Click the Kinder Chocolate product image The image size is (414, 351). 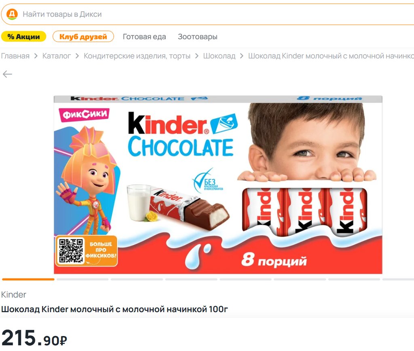tap(218, 185)
